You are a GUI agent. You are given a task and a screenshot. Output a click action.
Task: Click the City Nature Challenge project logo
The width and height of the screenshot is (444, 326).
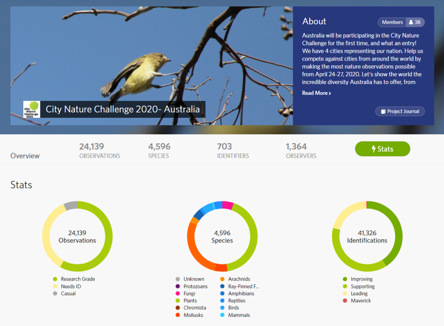point(31,110)
